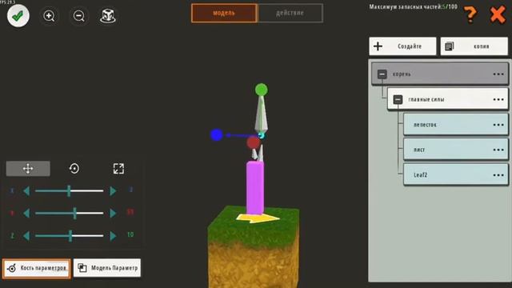512x288 pixels.
Task: Select the лепесток tree item
Action: [456, 125]
